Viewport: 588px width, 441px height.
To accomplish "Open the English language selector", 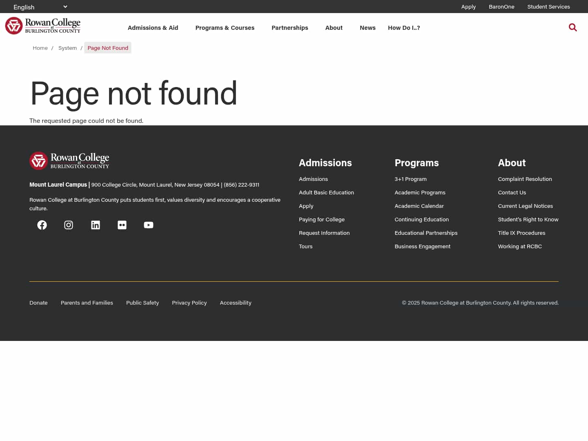I will coord(39,7).
